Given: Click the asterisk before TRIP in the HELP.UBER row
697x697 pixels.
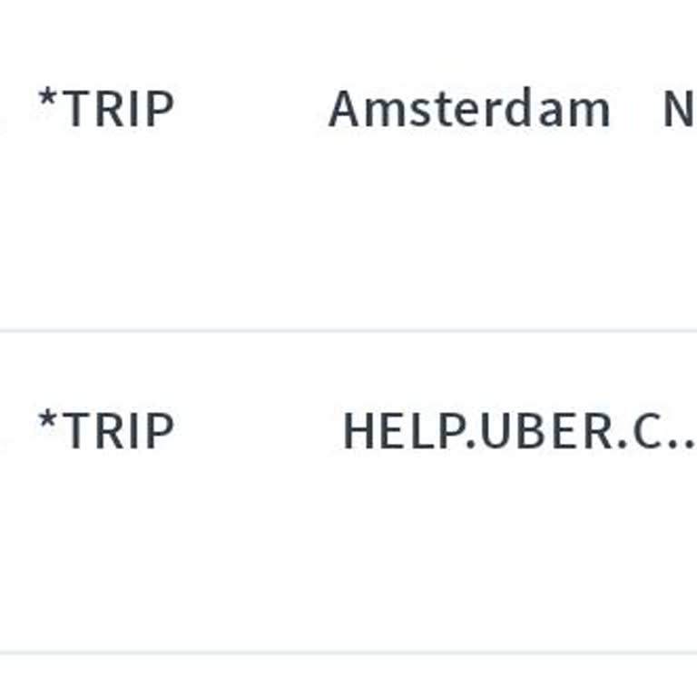Looking at the screenshot, I should (47, 421).
